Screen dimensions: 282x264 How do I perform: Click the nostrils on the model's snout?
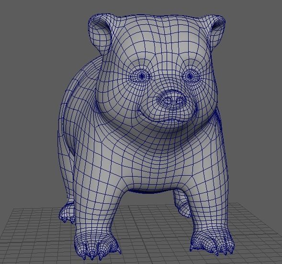[x=173, y=101]
